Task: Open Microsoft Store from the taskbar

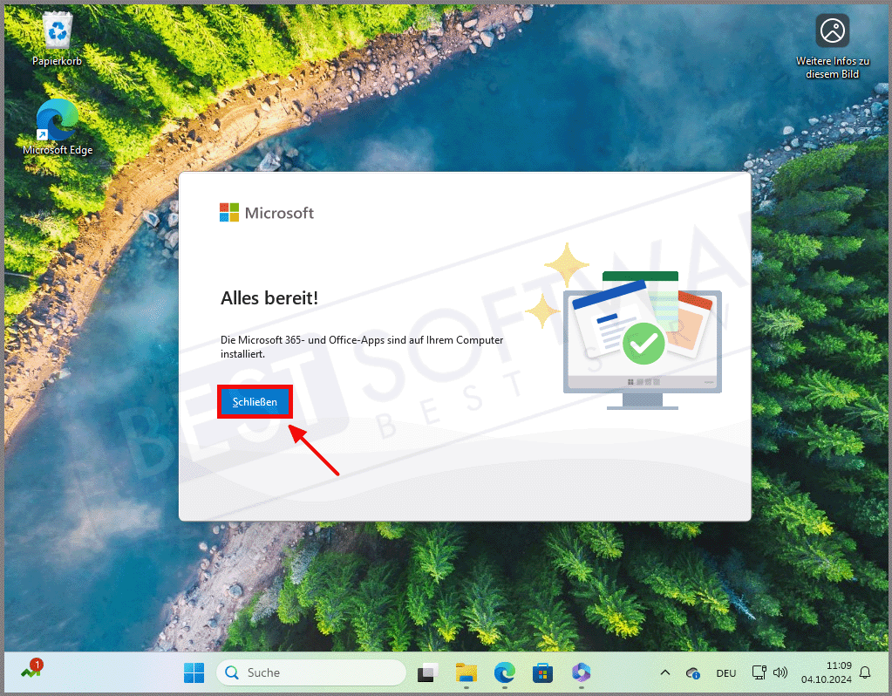Action: [x=542, y=672]
